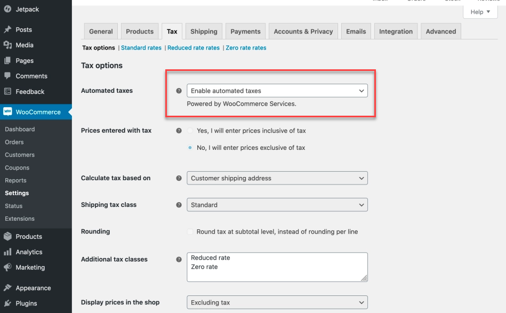
Task: Select 'No, I will enter prices exclusive of tax'
Action: (190, 148)
